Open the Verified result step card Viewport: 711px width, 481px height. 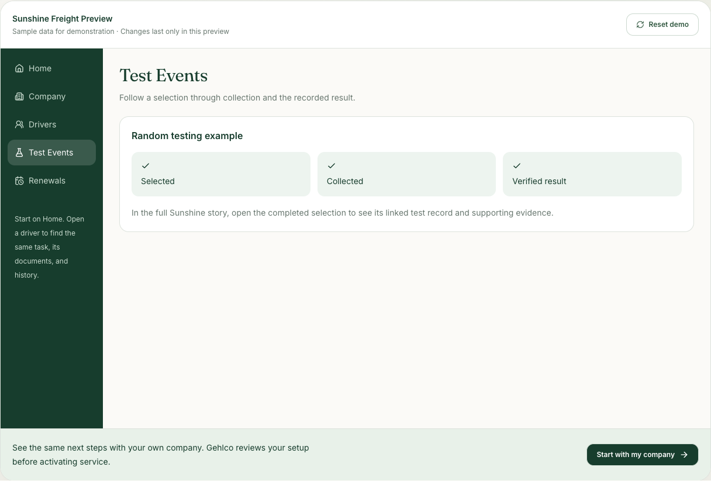pos(592,174)
